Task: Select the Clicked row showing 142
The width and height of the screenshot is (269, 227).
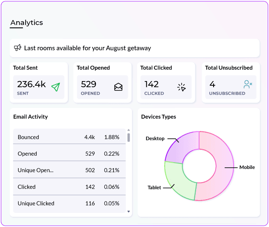Action: (x=69, y=186)
